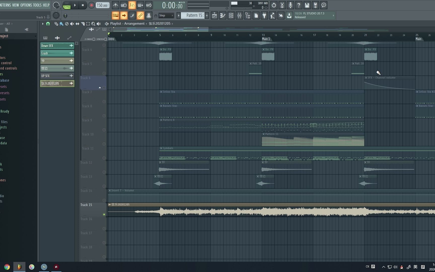Open the TOOLS menu

tap(37, 5)
